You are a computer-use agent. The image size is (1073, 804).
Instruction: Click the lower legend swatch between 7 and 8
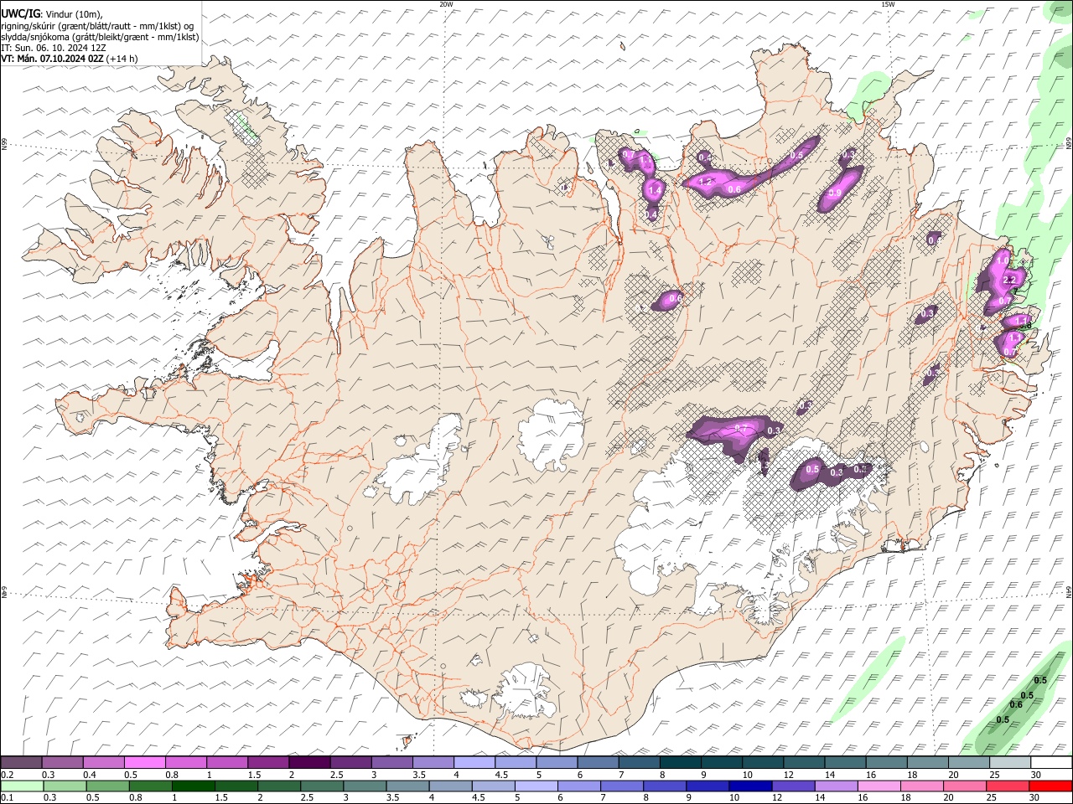(x=621, y=786)
